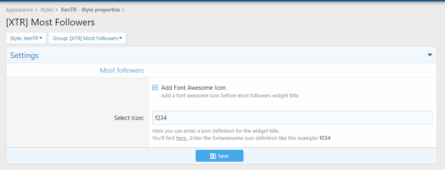Follow the 'here' link for icon definitions
Image resolution: width=445 pixels, height=170 pixels.
click(x=181, y=138)
